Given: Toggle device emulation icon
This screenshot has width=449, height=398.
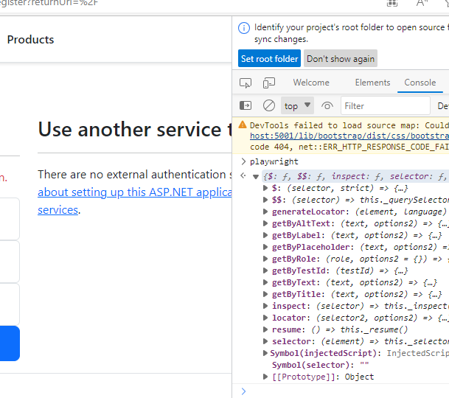Looking at the screenshot, I should 269,83.
